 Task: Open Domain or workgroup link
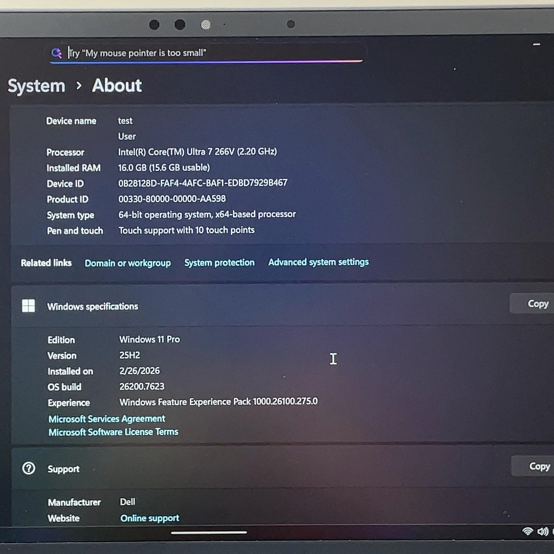coord(128,263)
